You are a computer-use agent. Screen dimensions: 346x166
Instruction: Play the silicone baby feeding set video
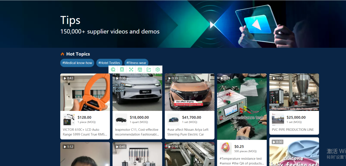(x=294, y=152)
